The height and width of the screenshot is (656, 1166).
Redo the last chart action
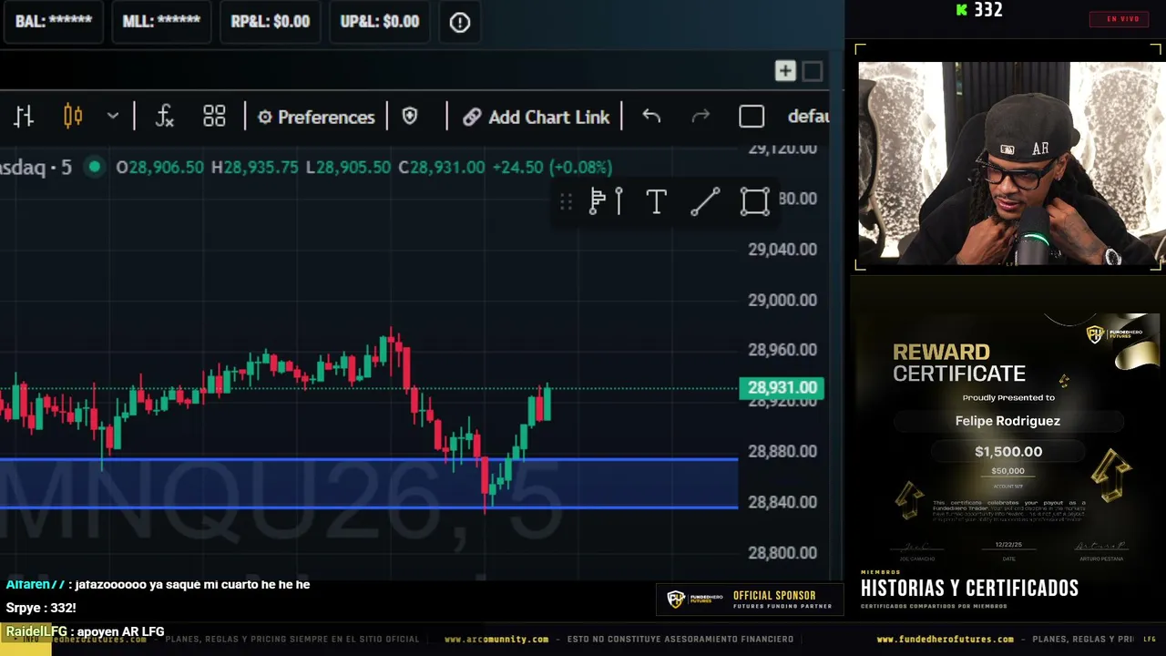tap(701, 117)
